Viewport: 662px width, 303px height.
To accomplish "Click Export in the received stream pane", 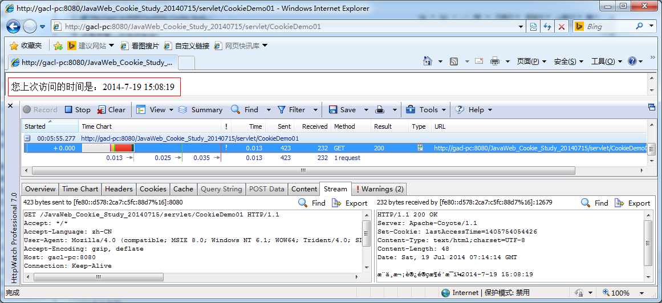I will [x=632, y=203].
